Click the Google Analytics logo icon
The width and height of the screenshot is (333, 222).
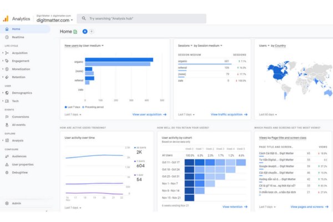point(6,19)
